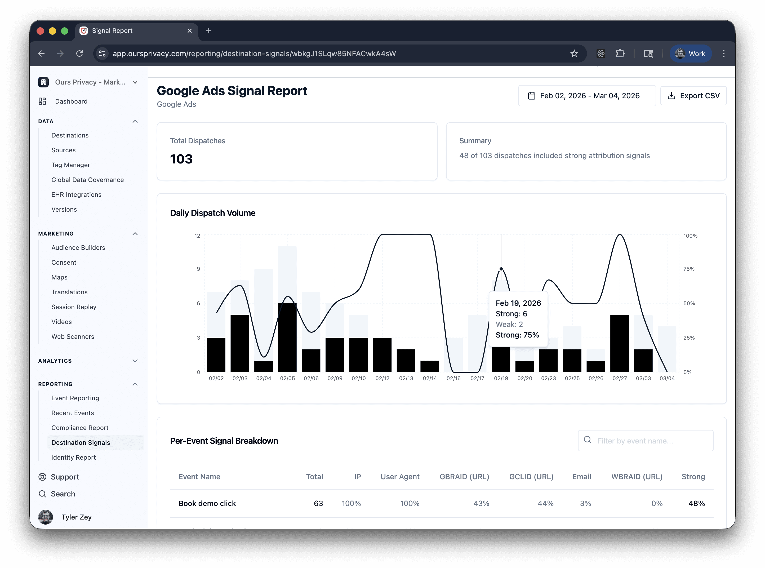
Task: Expand the ANALYTICS sidebar section
Action: pyautogui.click(x=135, y=361)
